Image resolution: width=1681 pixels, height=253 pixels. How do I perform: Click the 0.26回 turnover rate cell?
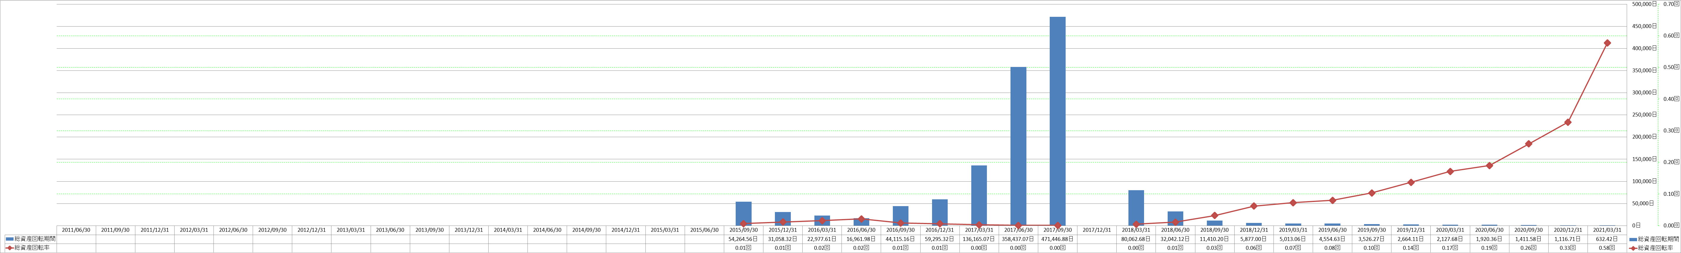(x=1529, y=248)
